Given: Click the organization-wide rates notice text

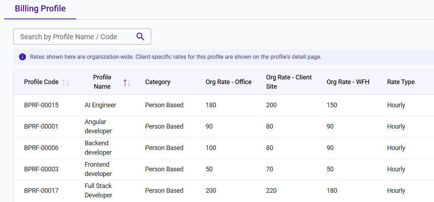Looking at the screenshot, I should point(176,57).
